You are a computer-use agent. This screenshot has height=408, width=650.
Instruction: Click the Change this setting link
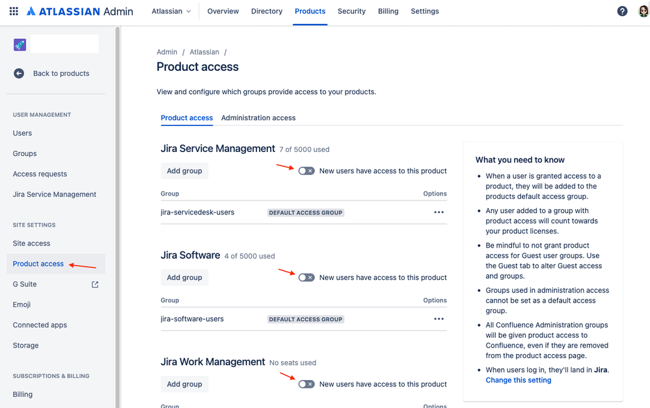(518, 380)
